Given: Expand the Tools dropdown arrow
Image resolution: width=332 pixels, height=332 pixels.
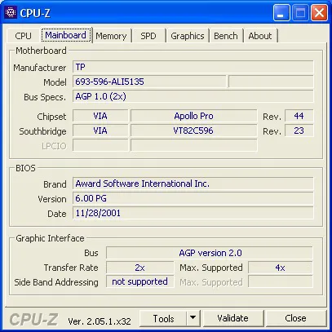Looking at the screenshot, I should click(x=193, y=318).
